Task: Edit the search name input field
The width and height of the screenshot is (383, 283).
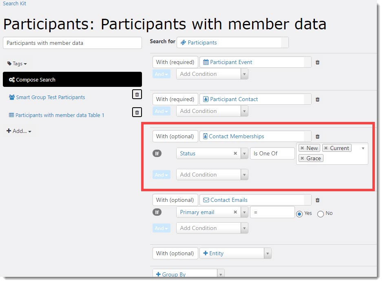Action: click(x=72, y=43)
